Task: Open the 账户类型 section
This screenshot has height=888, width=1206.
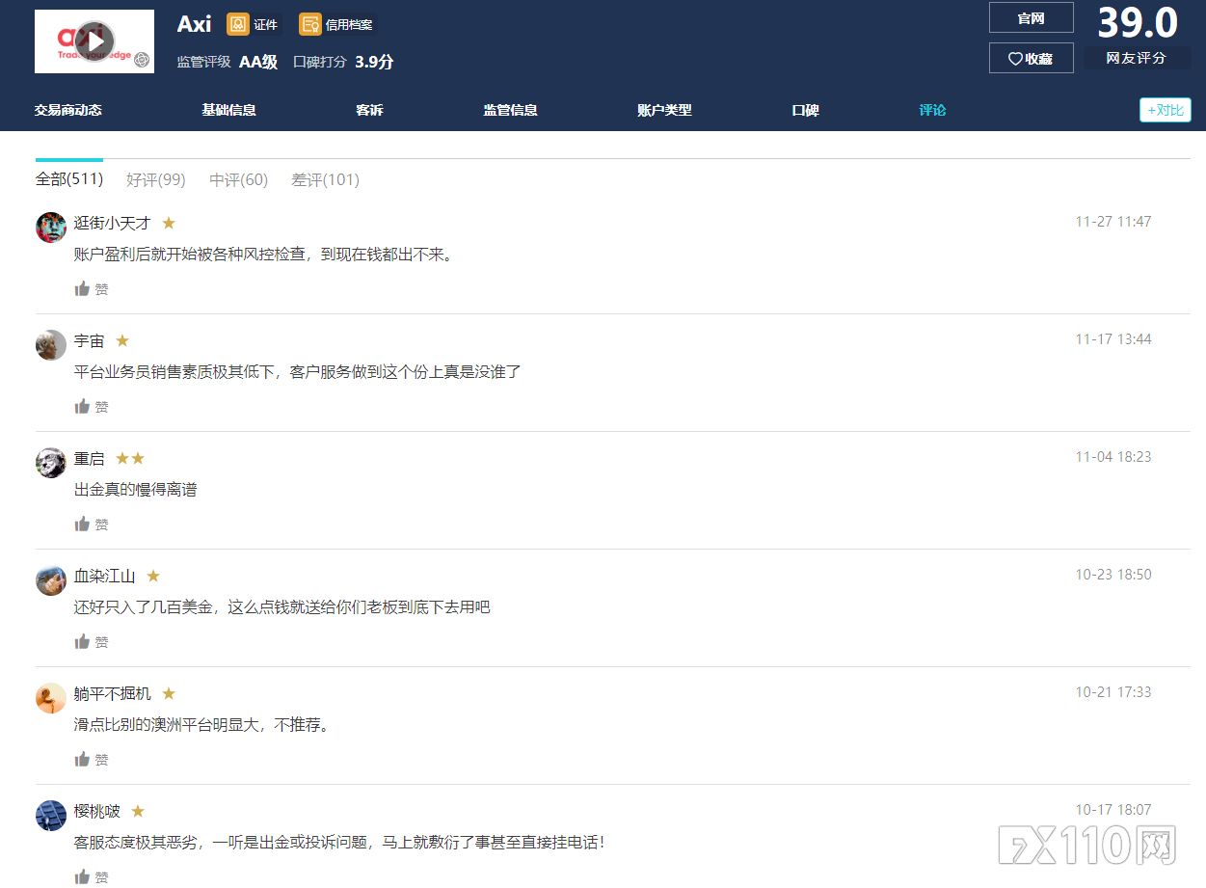Action: 664,110
